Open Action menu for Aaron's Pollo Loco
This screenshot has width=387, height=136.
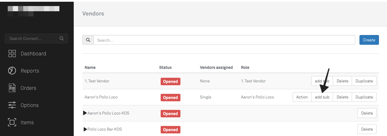(302, 97)
